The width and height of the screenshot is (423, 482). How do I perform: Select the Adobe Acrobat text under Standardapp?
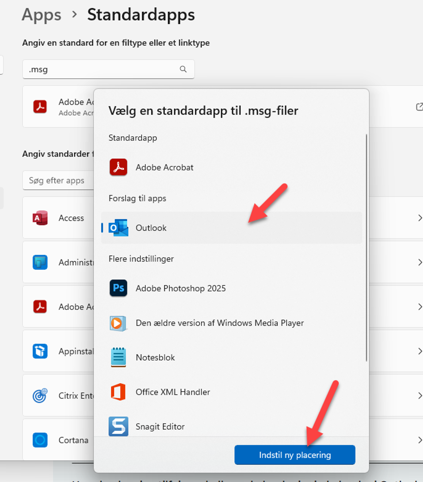coord(164,168)
